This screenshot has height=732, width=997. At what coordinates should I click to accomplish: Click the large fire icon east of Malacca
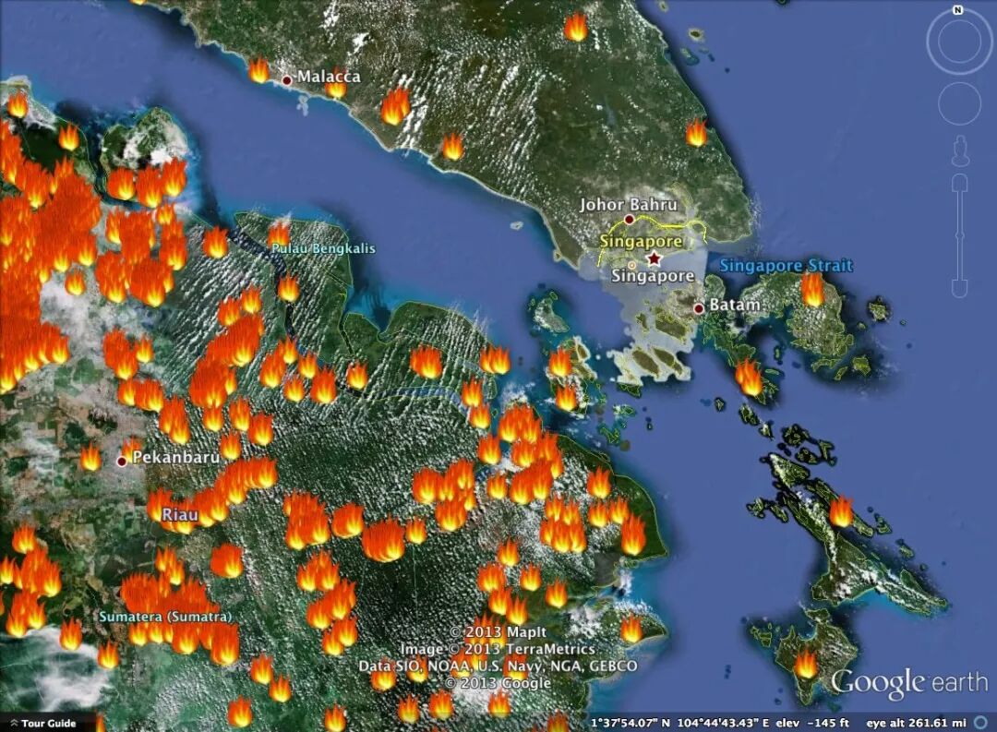[395, 105]
